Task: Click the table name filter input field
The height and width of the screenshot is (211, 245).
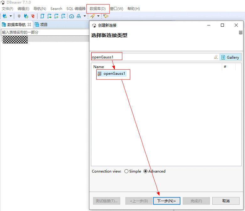Action: click(45, 32)
